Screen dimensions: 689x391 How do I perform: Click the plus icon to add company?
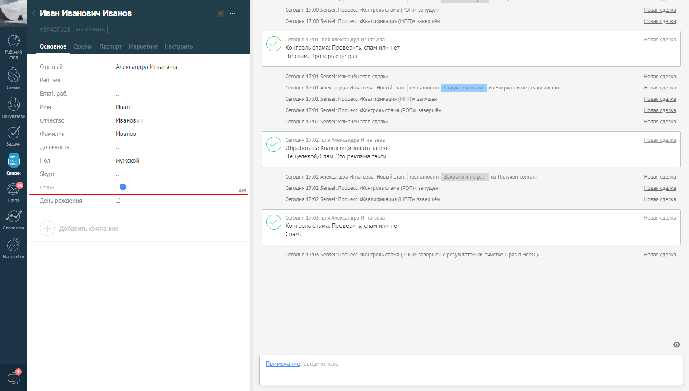point(47,228)
